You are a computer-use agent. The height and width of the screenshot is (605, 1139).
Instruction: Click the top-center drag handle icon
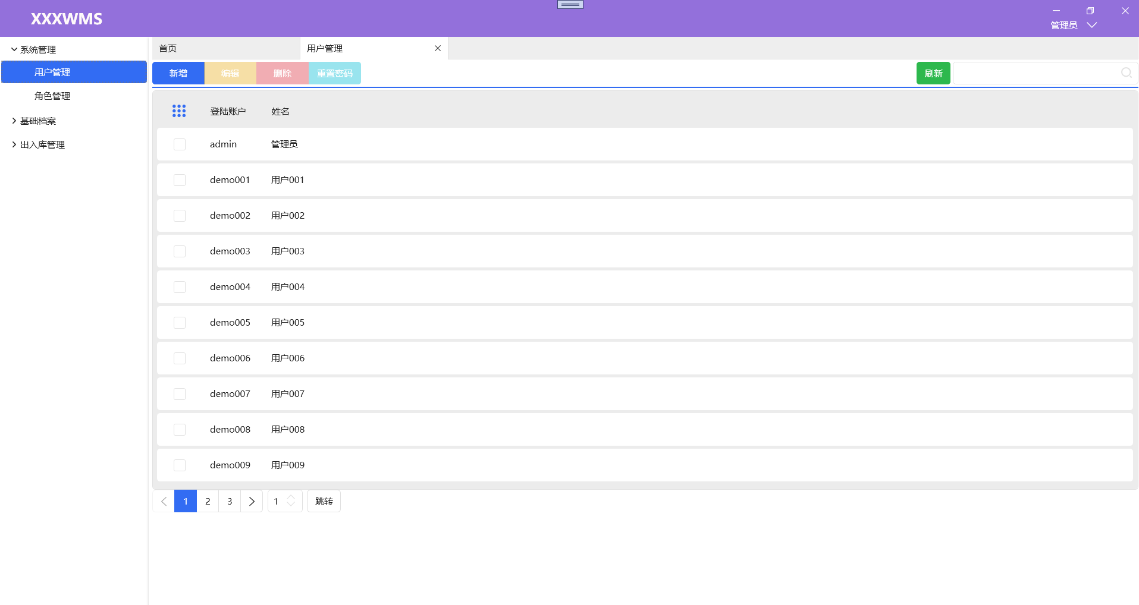click(570, 5)
